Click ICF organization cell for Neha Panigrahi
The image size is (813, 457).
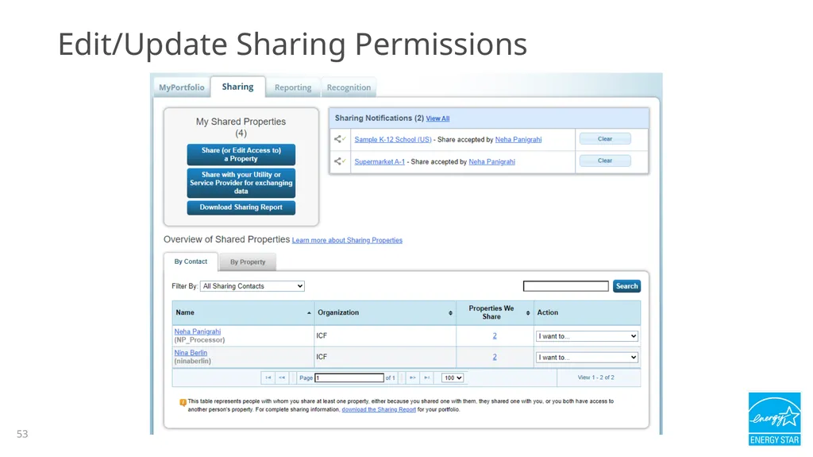[x=385, y=336]
